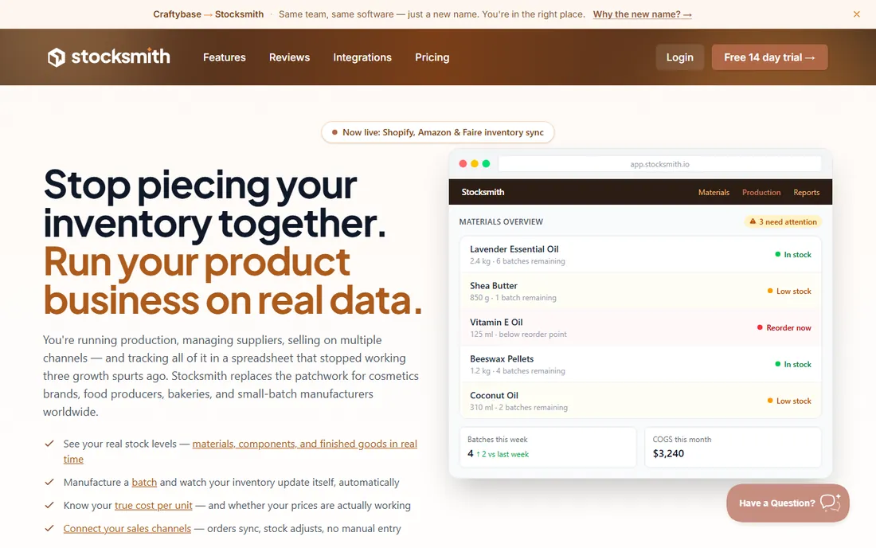Screen dimensions: 876x548
Task: Follow the Why the new name? link
Action: tap(642, 14)
